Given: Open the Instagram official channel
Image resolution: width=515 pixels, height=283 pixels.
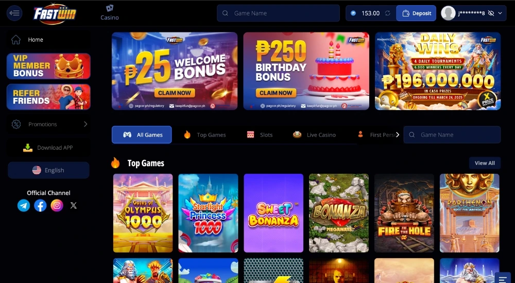Looking at the screenshot, I should (x=57, y=205).
